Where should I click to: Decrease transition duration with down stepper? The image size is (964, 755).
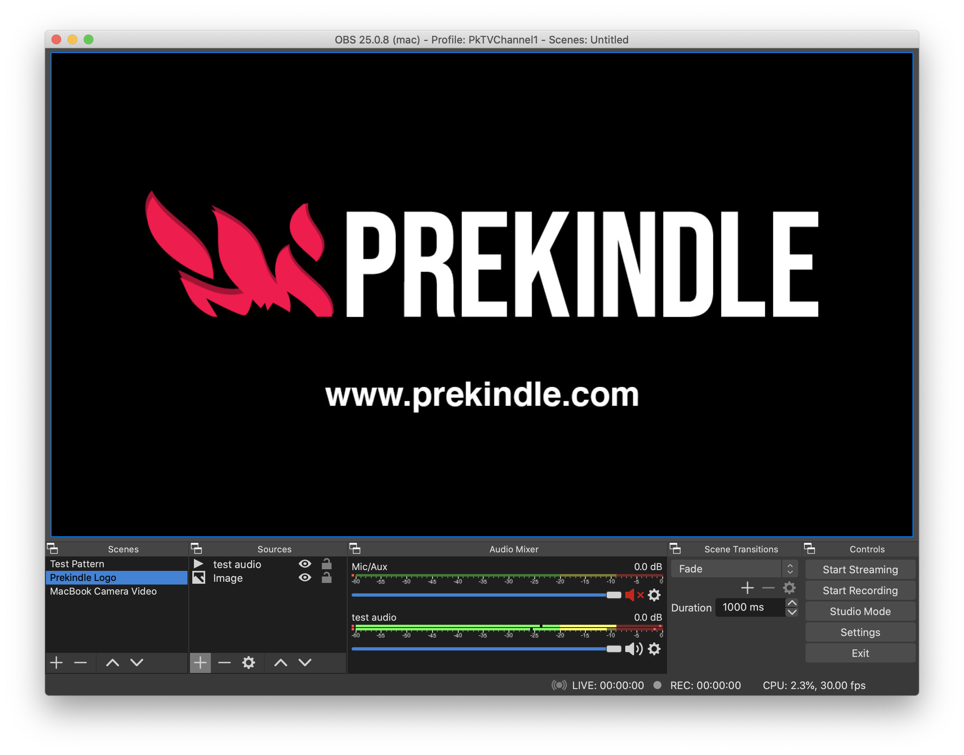(792, 612)
